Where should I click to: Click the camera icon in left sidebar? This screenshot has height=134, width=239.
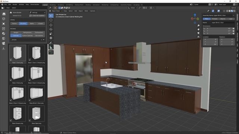[4, 43]
